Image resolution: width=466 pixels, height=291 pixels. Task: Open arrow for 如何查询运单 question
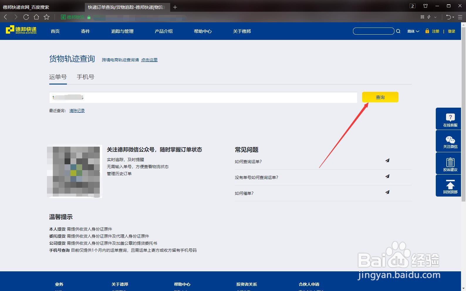(387, 160)
